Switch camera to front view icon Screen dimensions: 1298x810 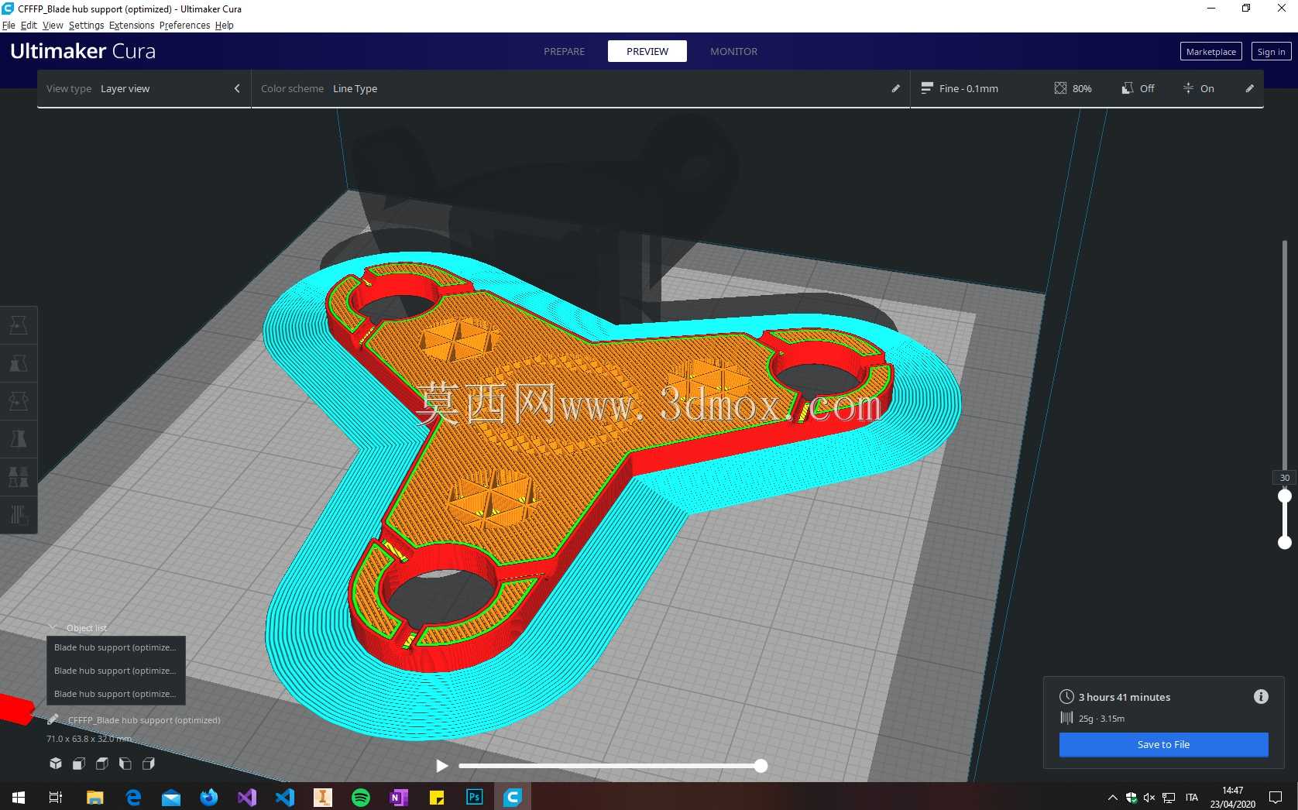[x=79, y=764]
